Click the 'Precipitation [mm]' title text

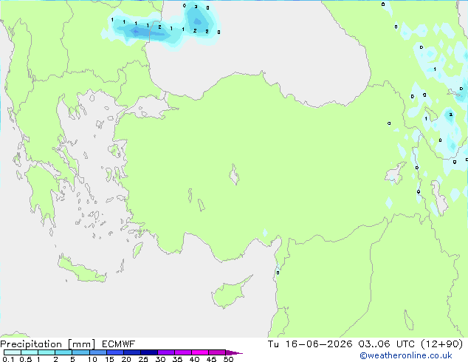pos(48,344)
